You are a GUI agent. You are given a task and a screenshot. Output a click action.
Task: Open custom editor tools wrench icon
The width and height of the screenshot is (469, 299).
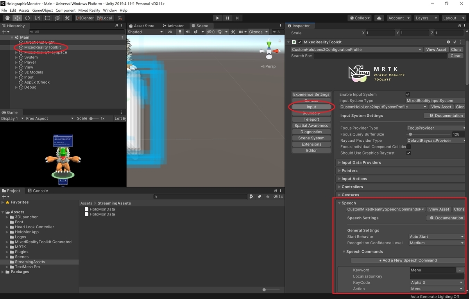point(67,18)
